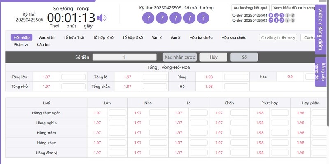Screen dimensions: 329x164
Task: Open Xu hướng kết quả
Action: (x=250, y=8)
